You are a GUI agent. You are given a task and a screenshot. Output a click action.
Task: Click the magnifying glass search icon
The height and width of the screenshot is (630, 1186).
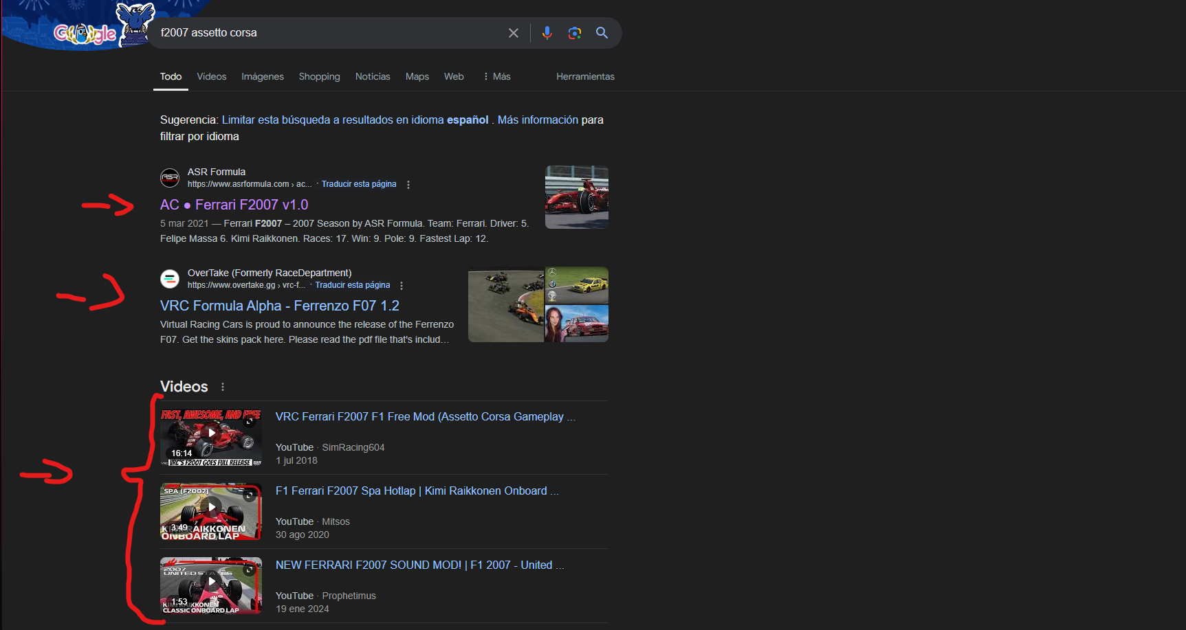[602, 33]
